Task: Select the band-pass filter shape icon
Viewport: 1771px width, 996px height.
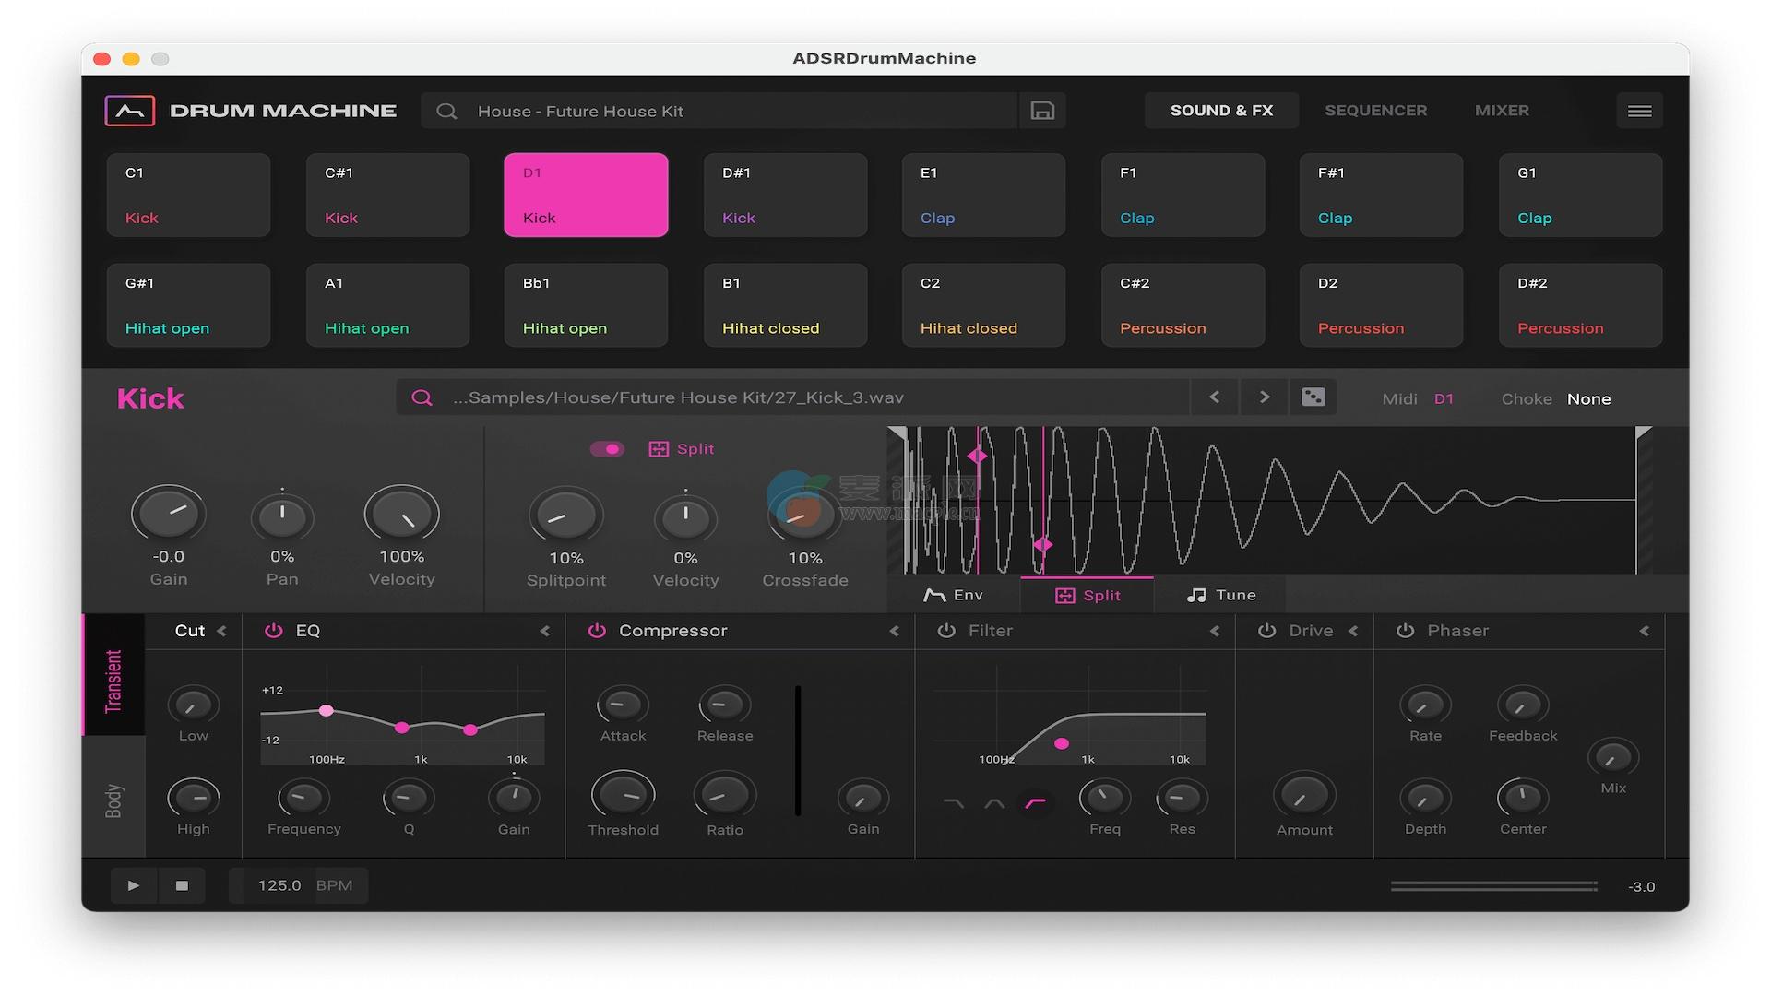Action: [994, 804]
